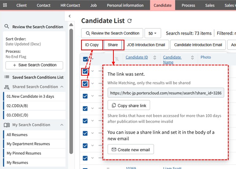Uncheck the second candidate row checkbox

(85, 84)
